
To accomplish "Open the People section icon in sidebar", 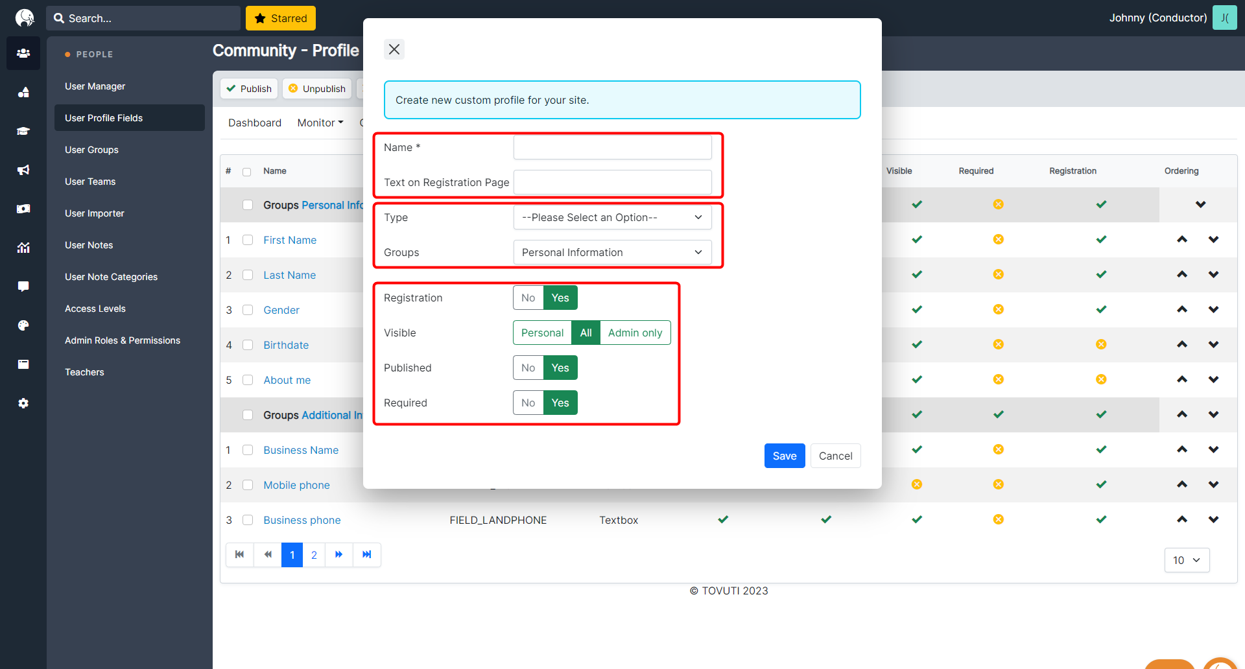I will 23,53.
